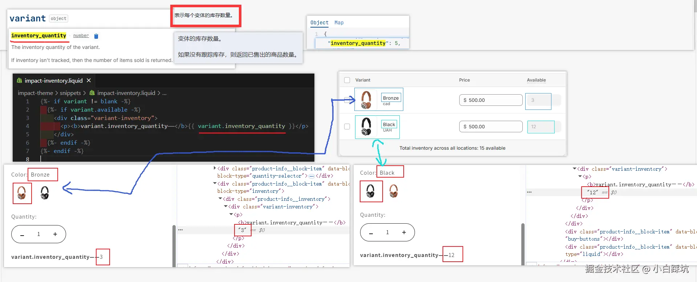Click the "Total inventory across all locations" text
The width and height of the screenshot is (697, 282).
[452, 148]
